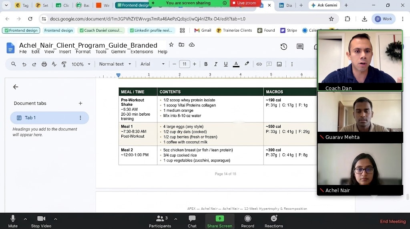Open the Extensions menu

point(142,52)
